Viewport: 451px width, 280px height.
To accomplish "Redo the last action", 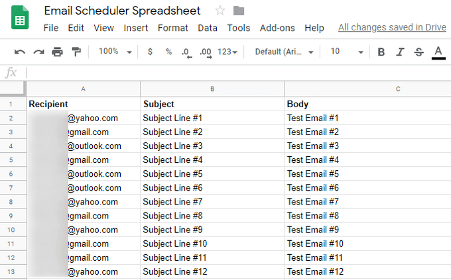I will point(38,52).
